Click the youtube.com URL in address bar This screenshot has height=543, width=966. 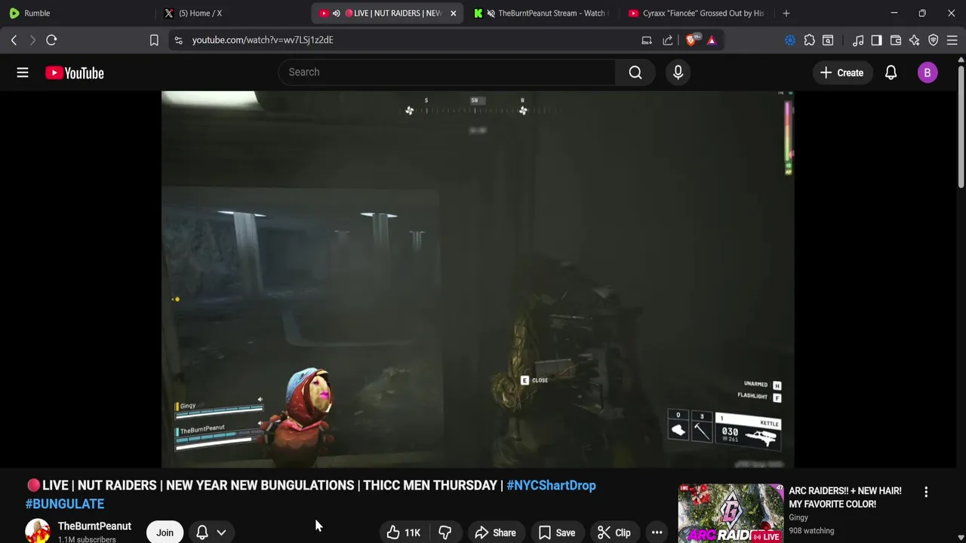[263, 40]
